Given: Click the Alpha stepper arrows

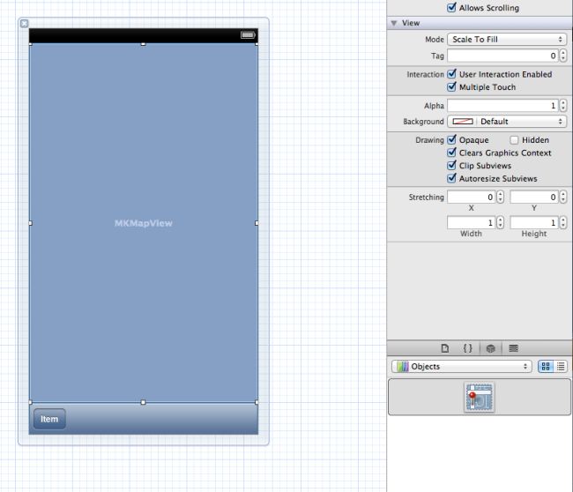Looking at the screenshot, I should pos(563,106).
